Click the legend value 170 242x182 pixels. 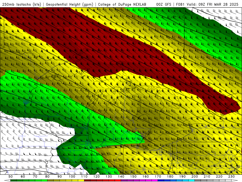point(158,177)
